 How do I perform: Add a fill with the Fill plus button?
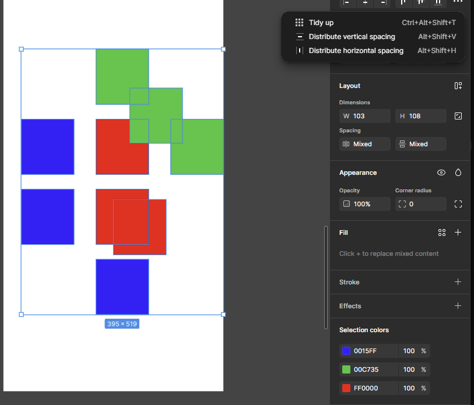pos(458,232)
